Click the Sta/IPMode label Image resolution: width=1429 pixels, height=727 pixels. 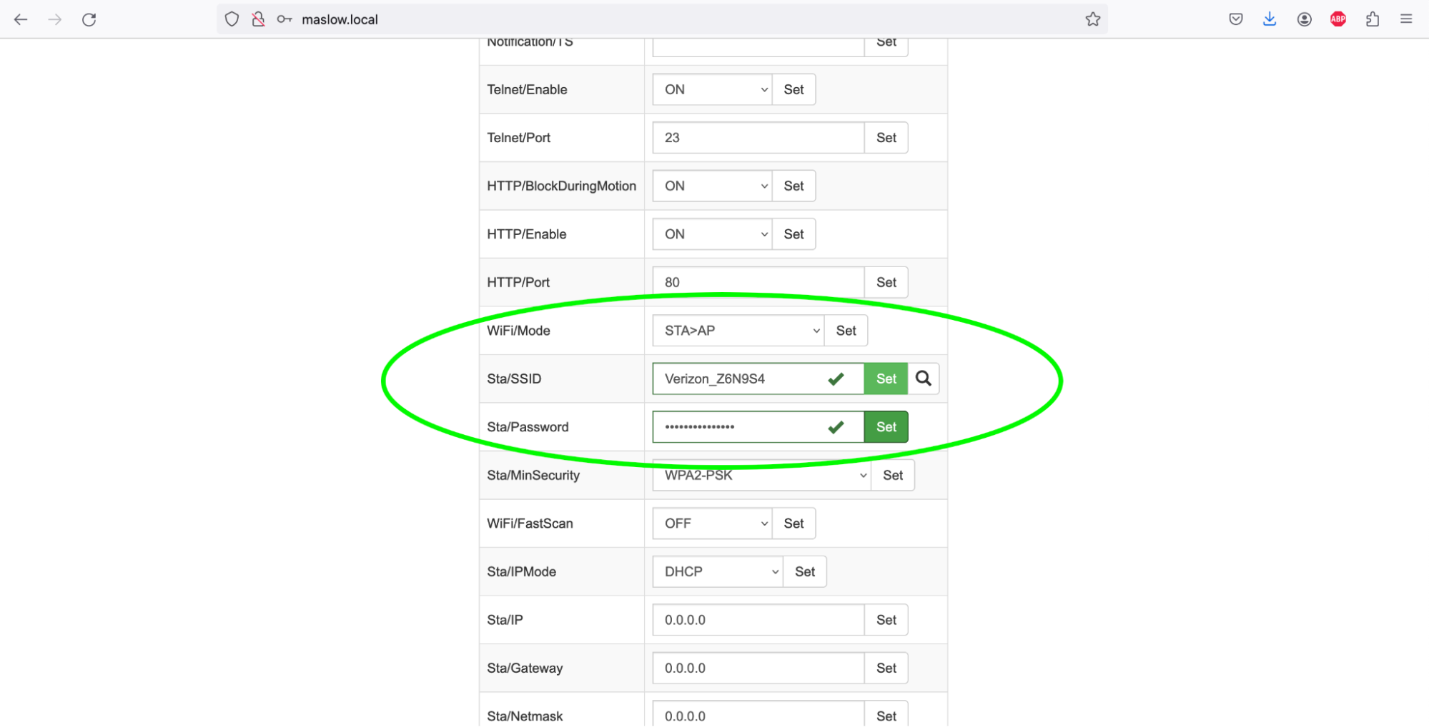pos(521,571)
